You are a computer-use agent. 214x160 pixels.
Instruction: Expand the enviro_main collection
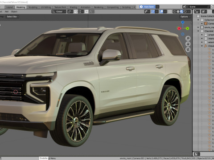[x=198, y=27]
